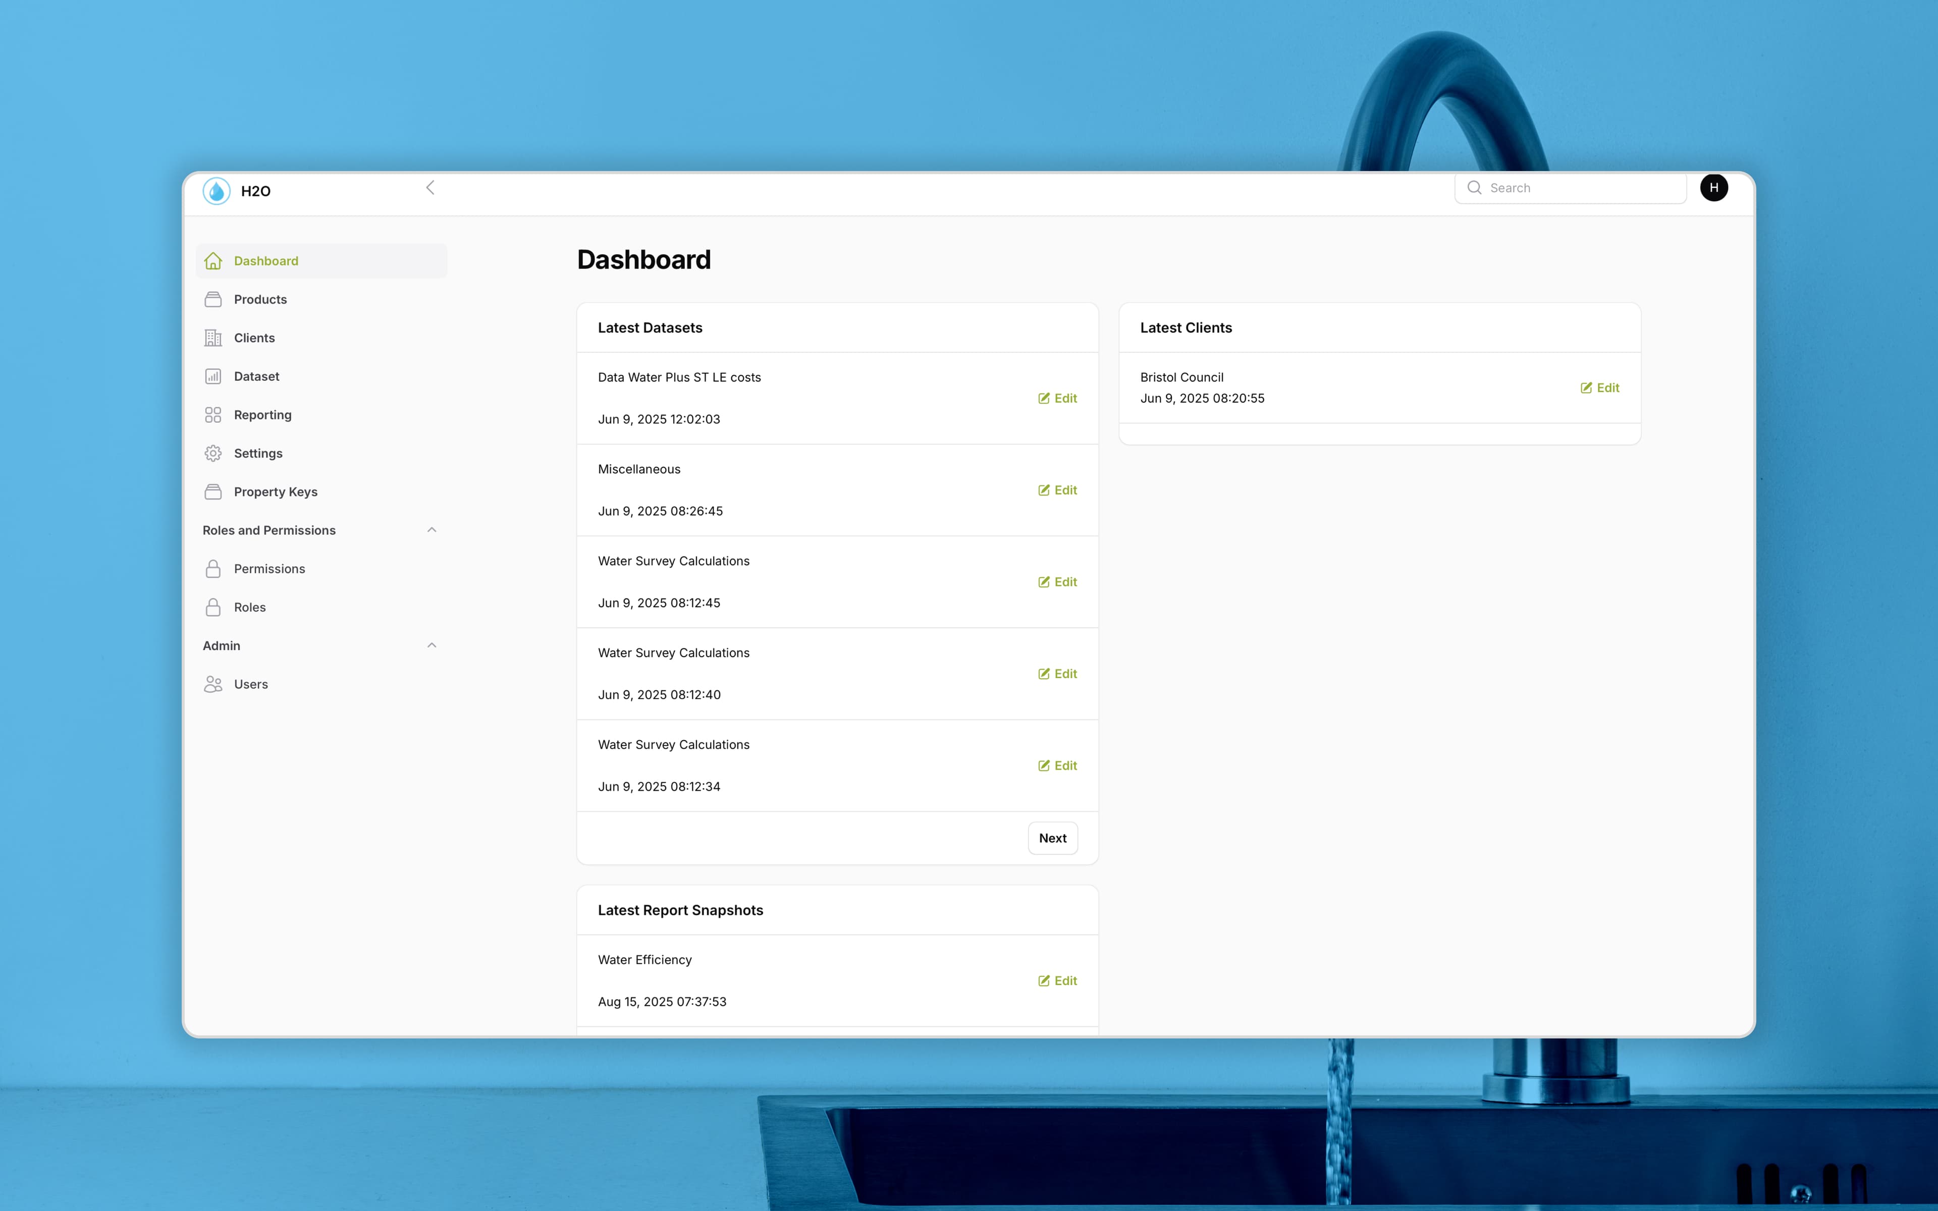Click Next in Latest Datasets
1938x1211 pixels.
coord(1052,838)
